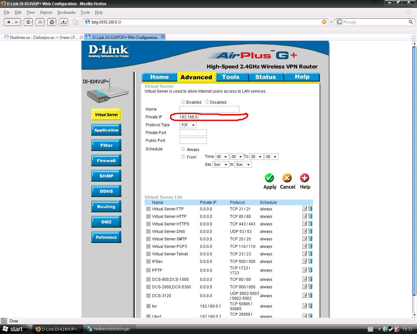Open the end minute time dropdown
This screenshot has height=334, width=417.
click(x=271, y=157)
